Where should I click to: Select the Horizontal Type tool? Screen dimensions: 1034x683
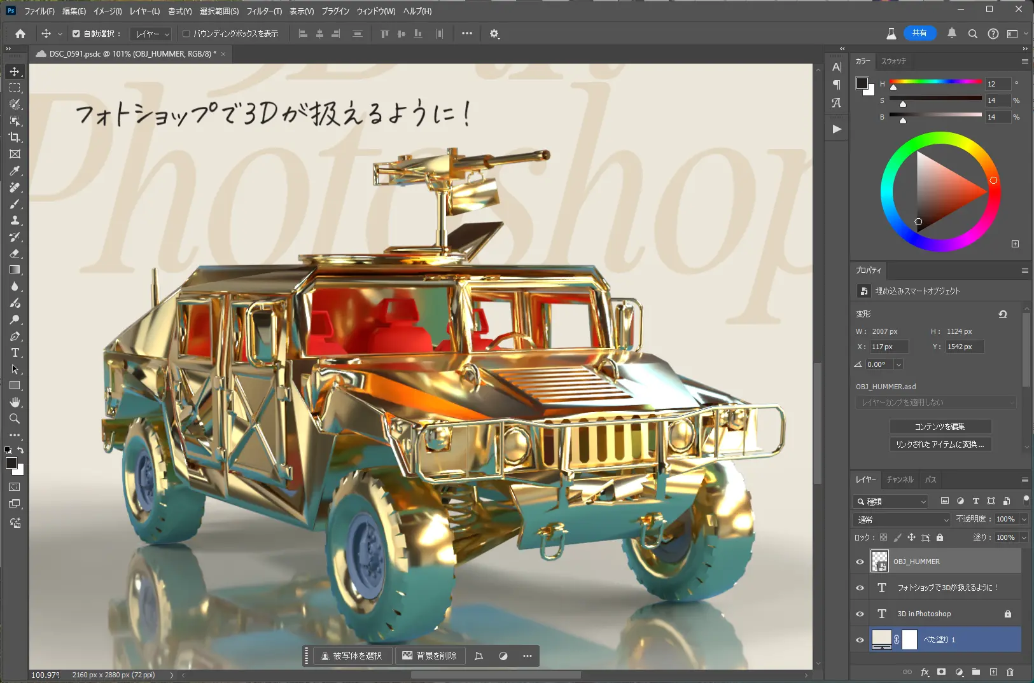pyautogui.click(x=15, y=352)
